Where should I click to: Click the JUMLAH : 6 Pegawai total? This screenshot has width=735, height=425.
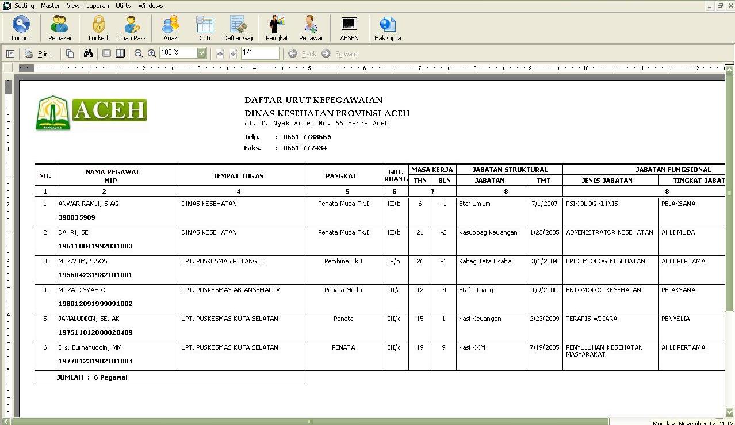click(92, 377)
